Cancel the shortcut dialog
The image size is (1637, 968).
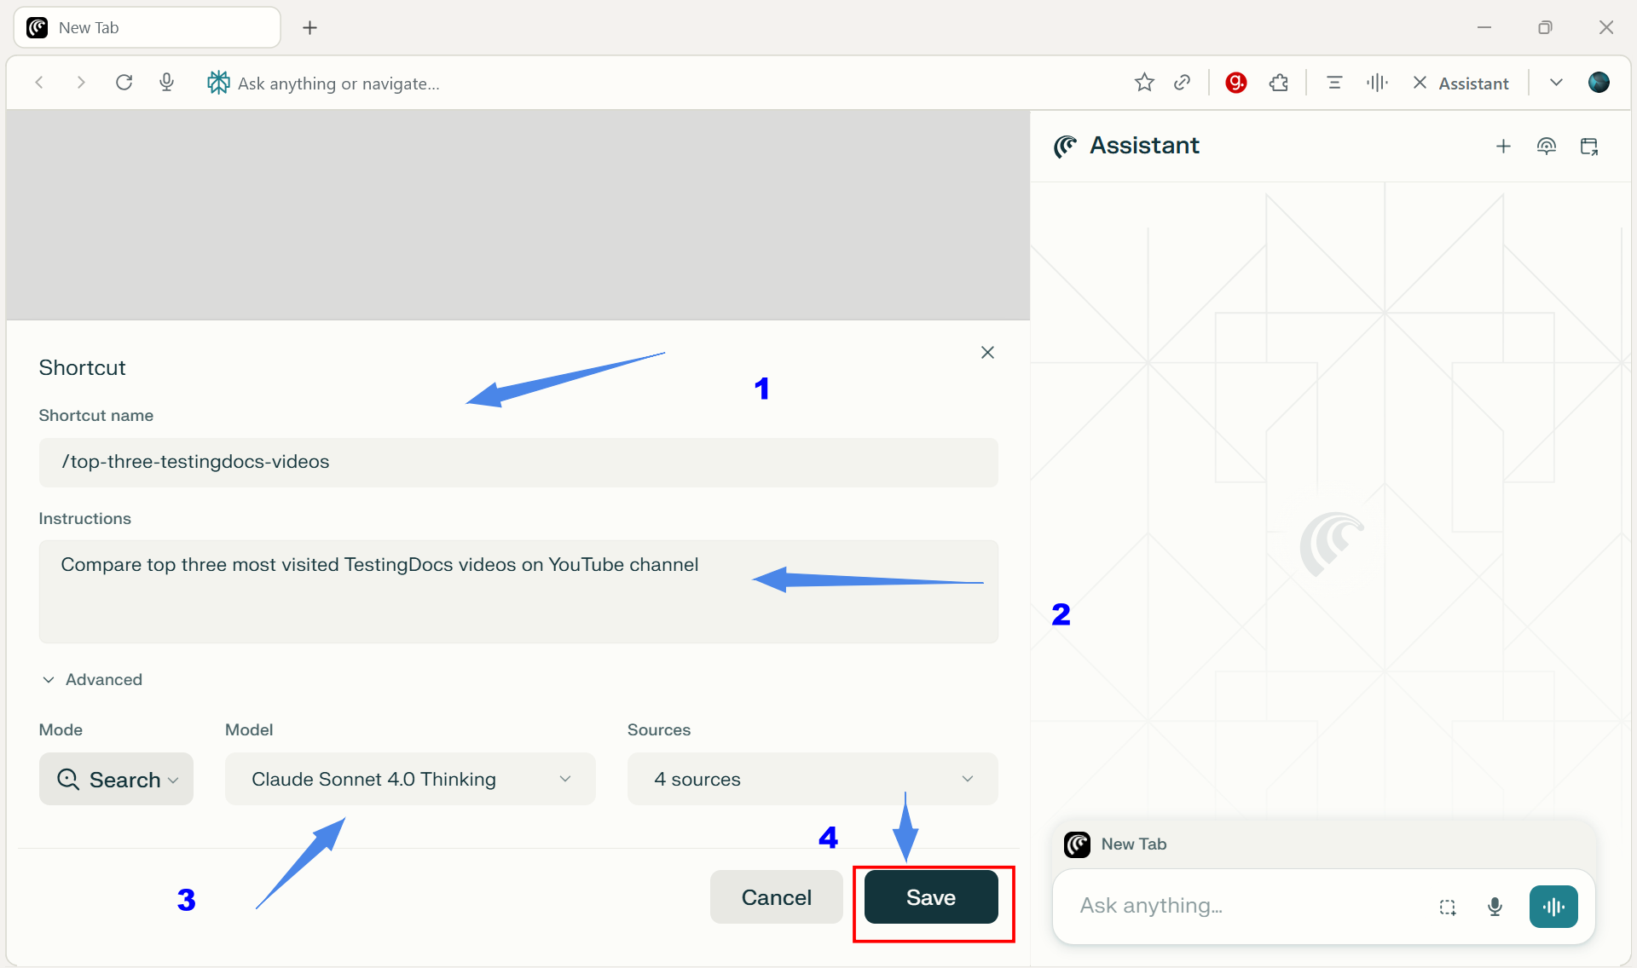pos(776,897)
